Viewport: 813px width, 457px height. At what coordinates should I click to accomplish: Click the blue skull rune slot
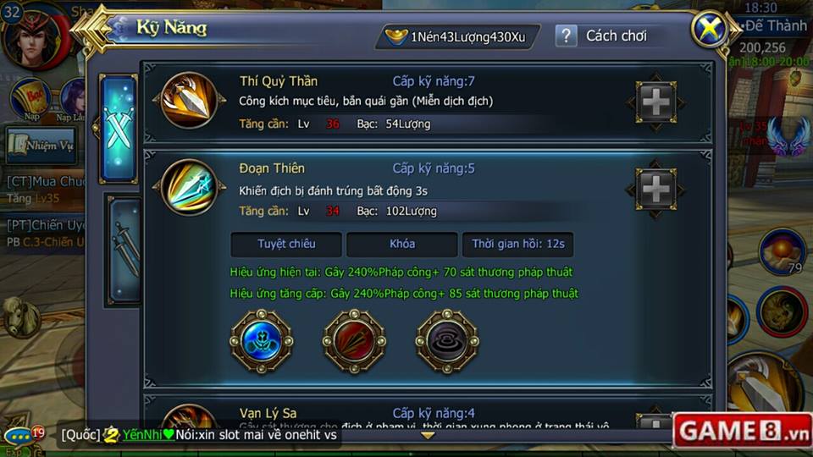tap(262, 341)
